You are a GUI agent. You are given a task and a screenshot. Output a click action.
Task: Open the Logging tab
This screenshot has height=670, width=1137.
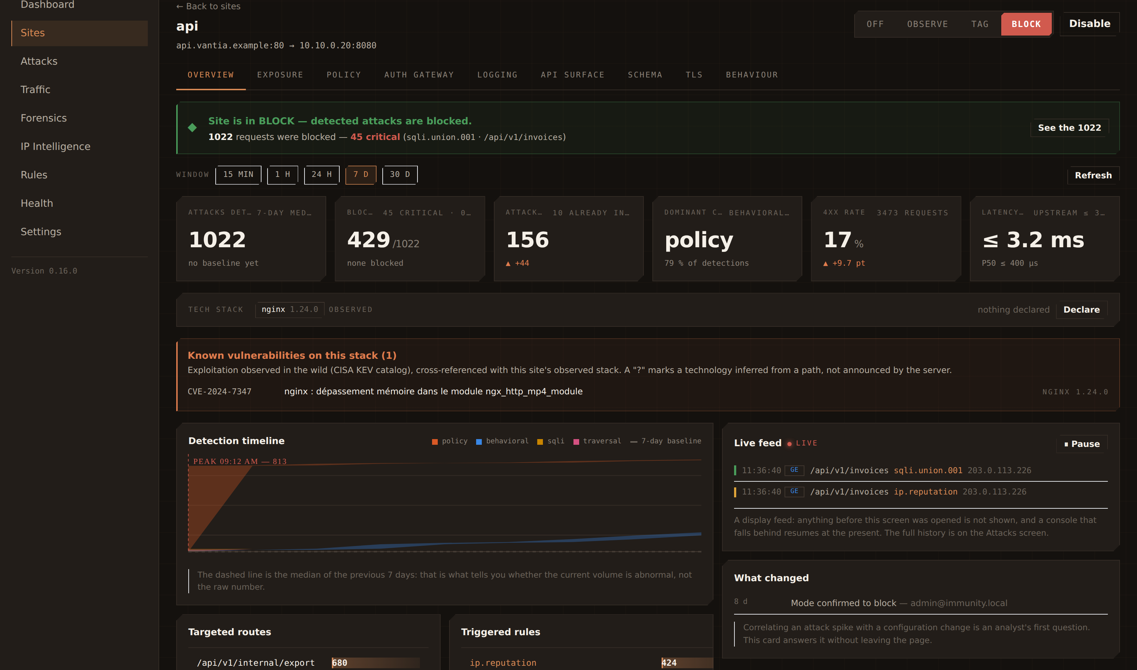pyautogui.click(x=497, y=75)
